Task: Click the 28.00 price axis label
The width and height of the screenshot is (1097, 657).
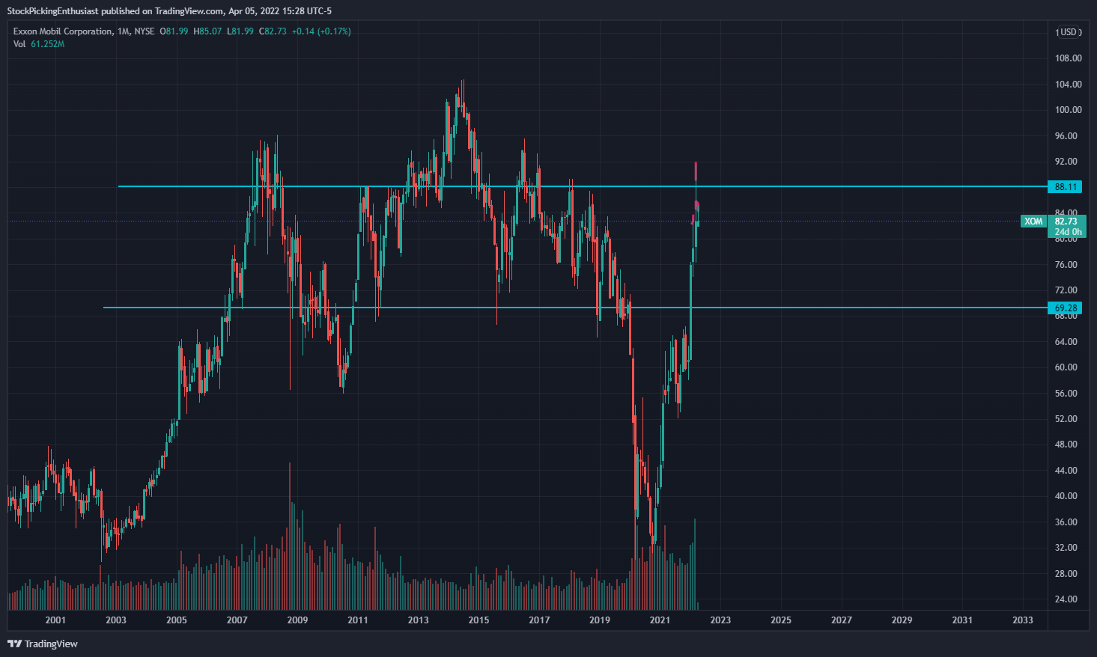Action: click(x=1066, y=574)
